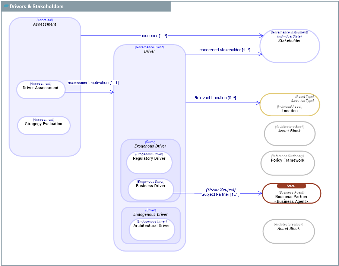Select the Exogenous Driver container heading
Viewport: 339px width, 266px height.
coord(150,146)
